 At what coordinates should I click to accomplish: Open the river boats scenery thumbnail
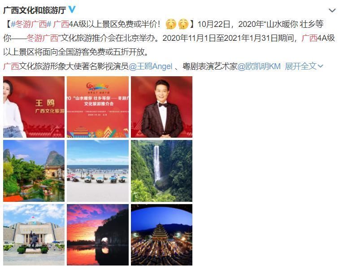click(34, 171)
